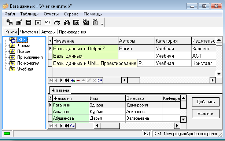Select the Психология category folder
225x141 pixels.
(28, 63)
